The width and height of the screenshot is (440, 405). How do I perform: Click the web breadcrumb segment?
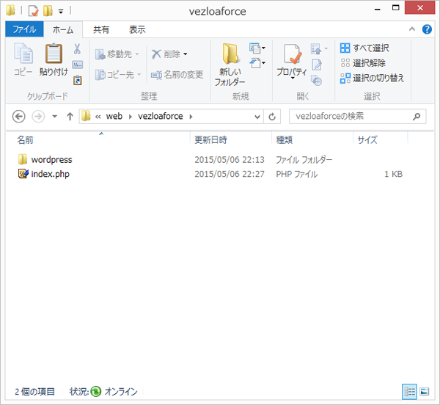pyautogui.click(x=114, y=116)
